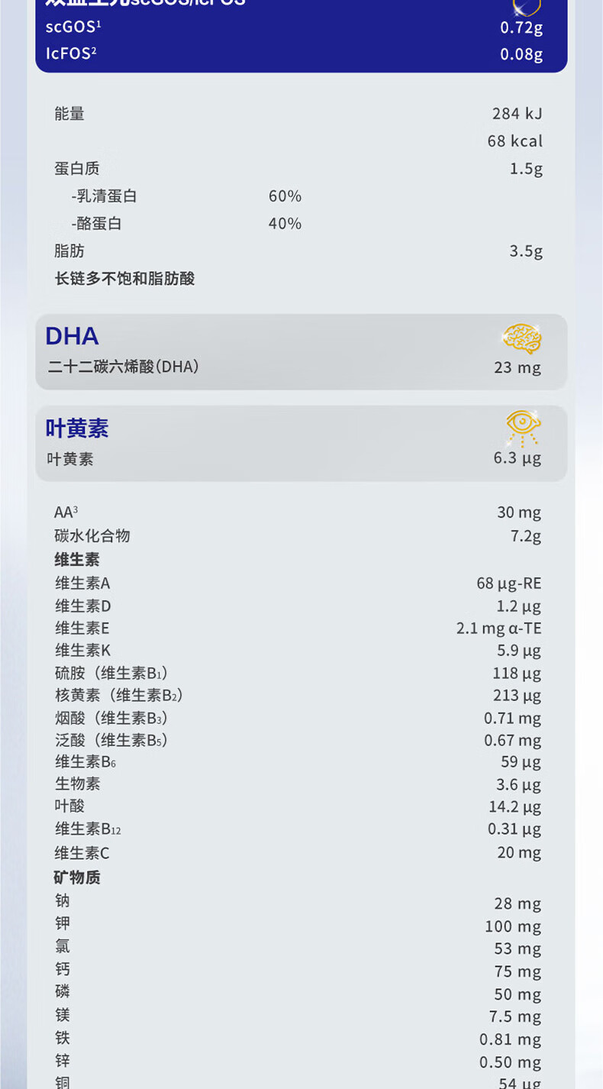The width and height of the screenshot is (603, 1089).
Task: Select the 核黄素(维生素B2) row
Action: 298,696
